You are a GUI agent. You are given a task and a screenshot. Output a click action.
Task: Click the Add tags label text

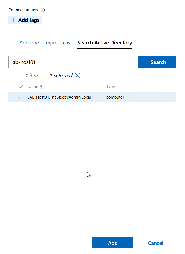[x=29, y=20]
